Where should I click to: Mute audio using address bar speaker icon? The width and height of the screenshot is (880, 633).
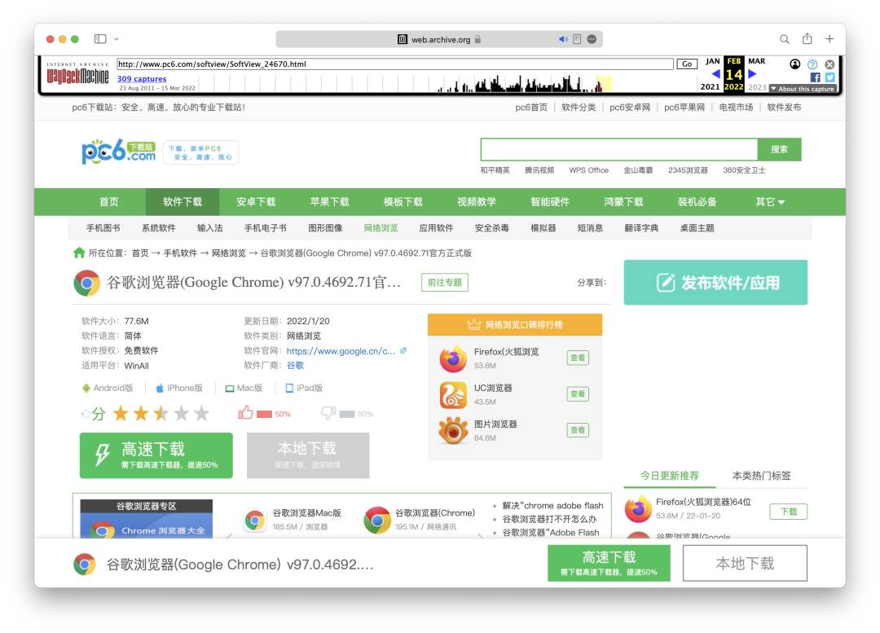tap(563, 39)
